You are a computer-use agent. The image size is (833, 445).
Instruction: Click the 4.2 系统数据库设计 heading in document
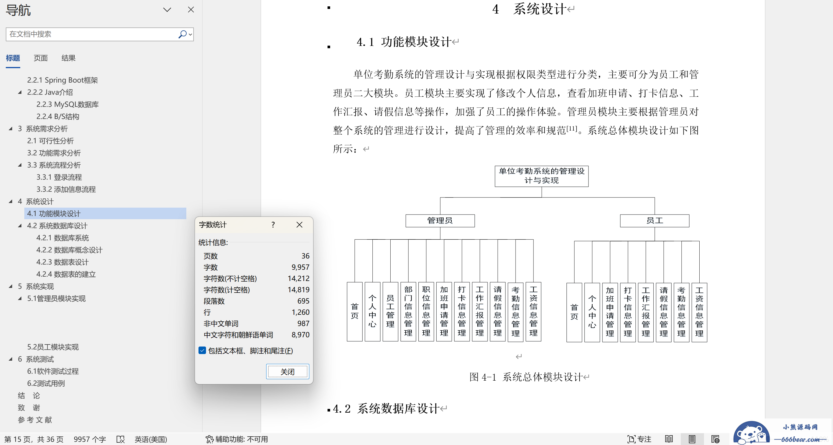tap(386, 409)
